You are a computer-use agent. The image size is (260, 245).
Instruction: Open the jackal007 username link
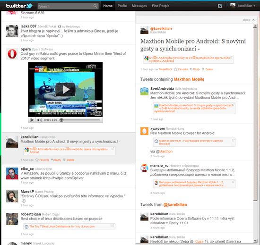point(28,26)
